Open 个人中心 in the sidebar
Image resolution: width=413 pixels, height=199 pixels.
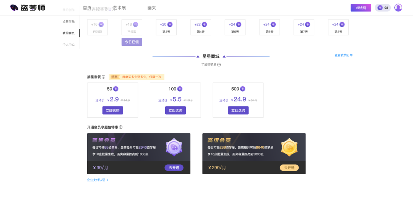(x=69, y=45)
